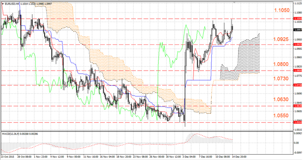Select the red 1.0630 price tag on axis
Viewport: 306px width, 160px height.
[298, 106]
